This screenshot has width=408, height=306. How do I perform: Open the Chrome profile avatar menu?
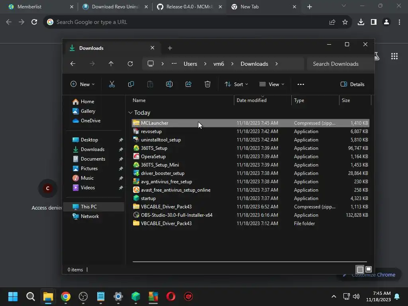(x=386, y=22)
